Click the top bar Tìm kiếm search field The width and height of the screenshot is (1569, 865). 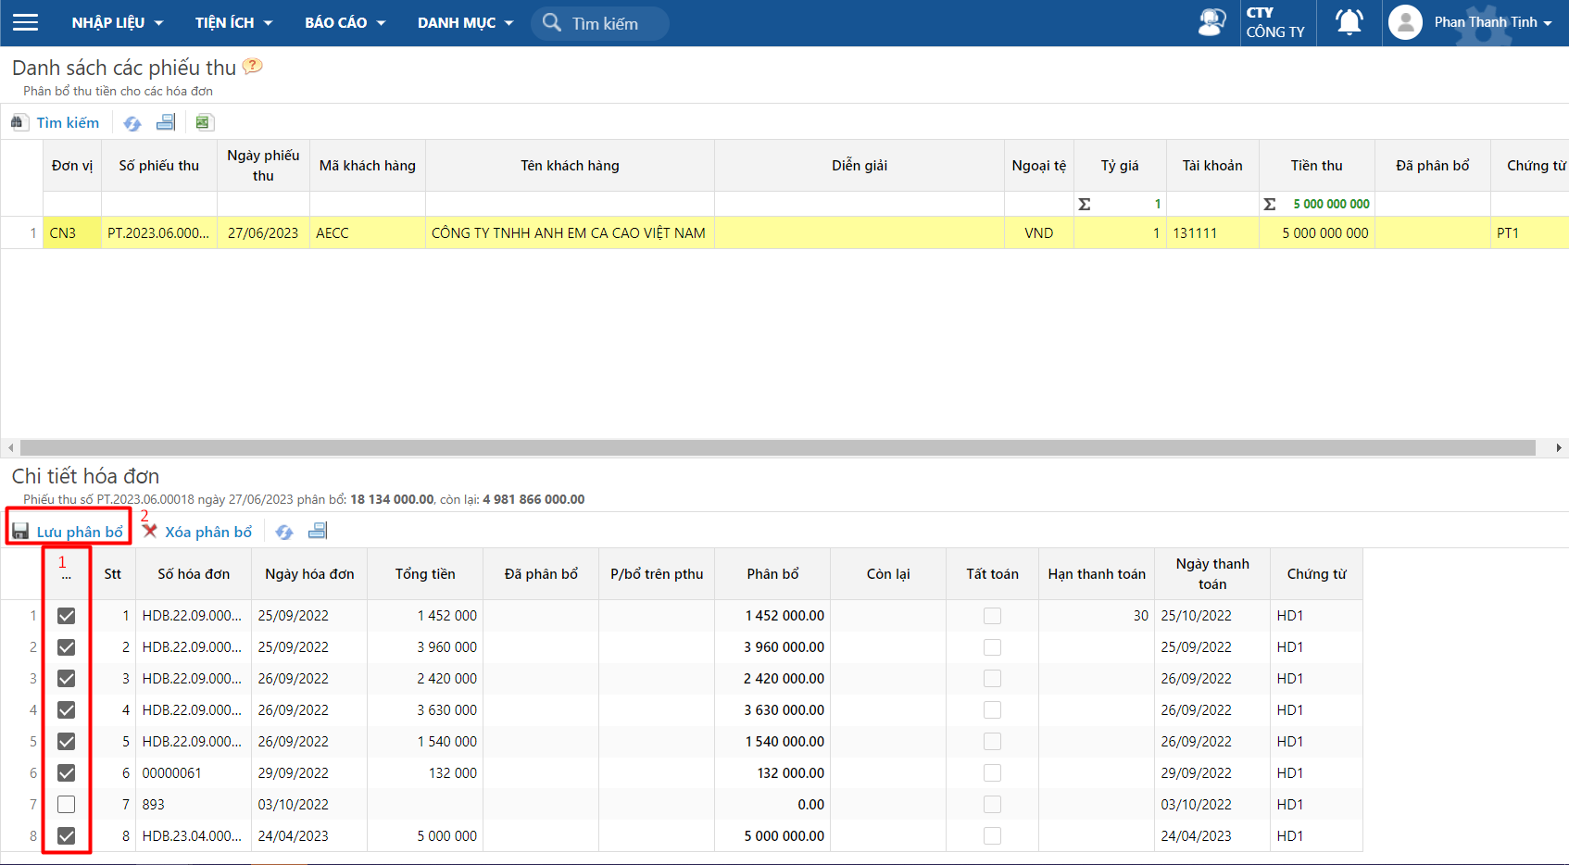click(x=611, y=23)
